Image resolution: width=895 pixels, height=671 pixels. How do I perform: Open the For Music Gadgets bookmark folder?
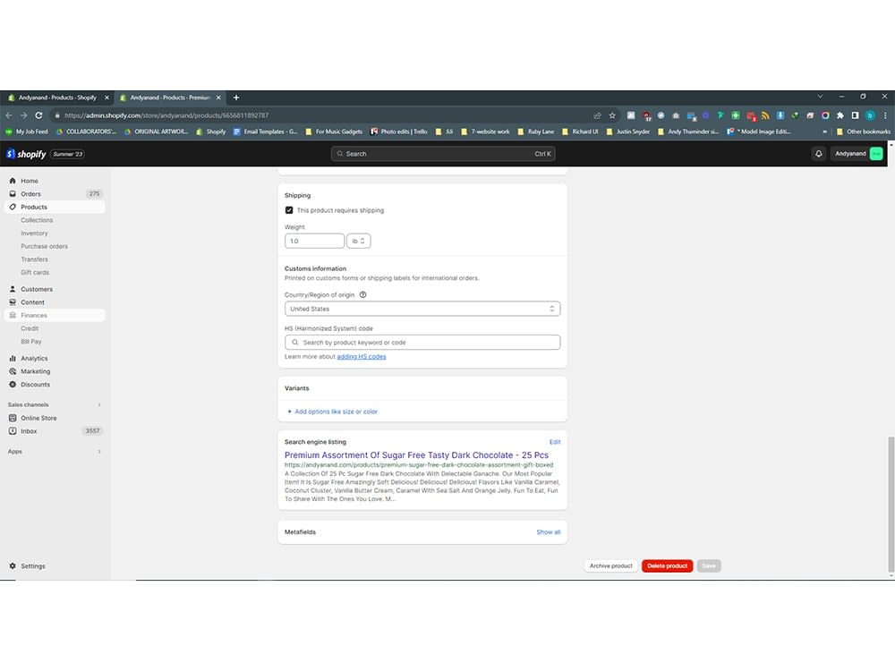334,132
